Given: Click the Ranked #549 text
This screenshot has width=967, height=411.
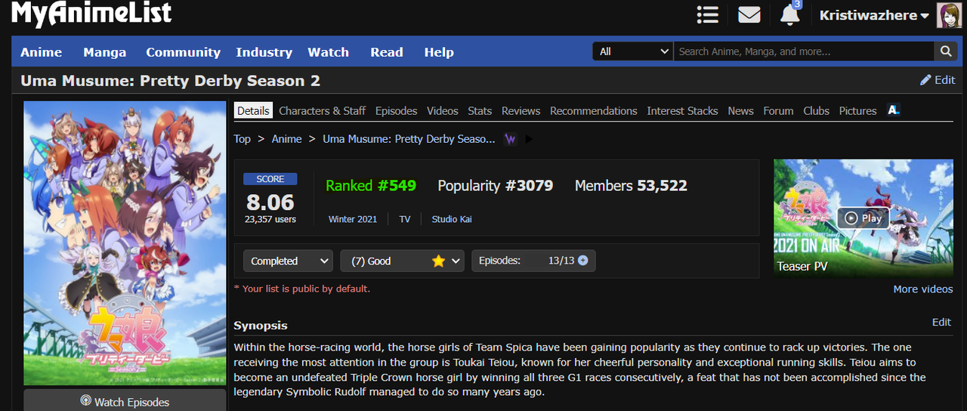Looking at the screenshot, I should (x=371, y=186).
